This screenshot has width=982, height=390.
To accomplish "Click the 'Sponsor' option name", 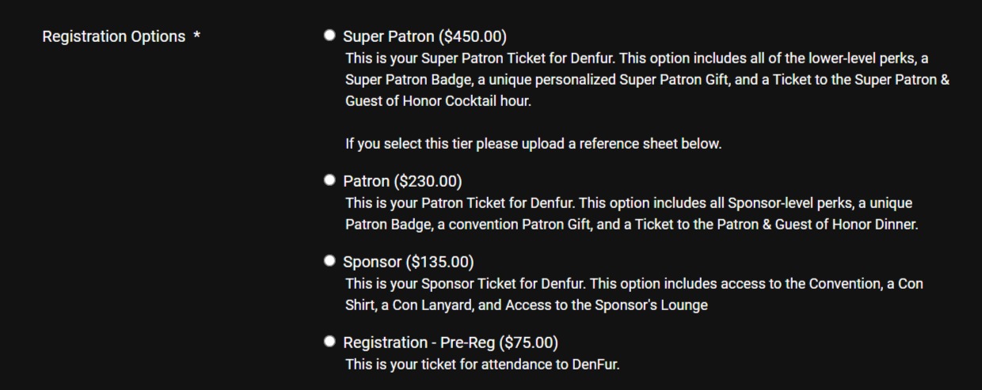I will tap(372, 262).
